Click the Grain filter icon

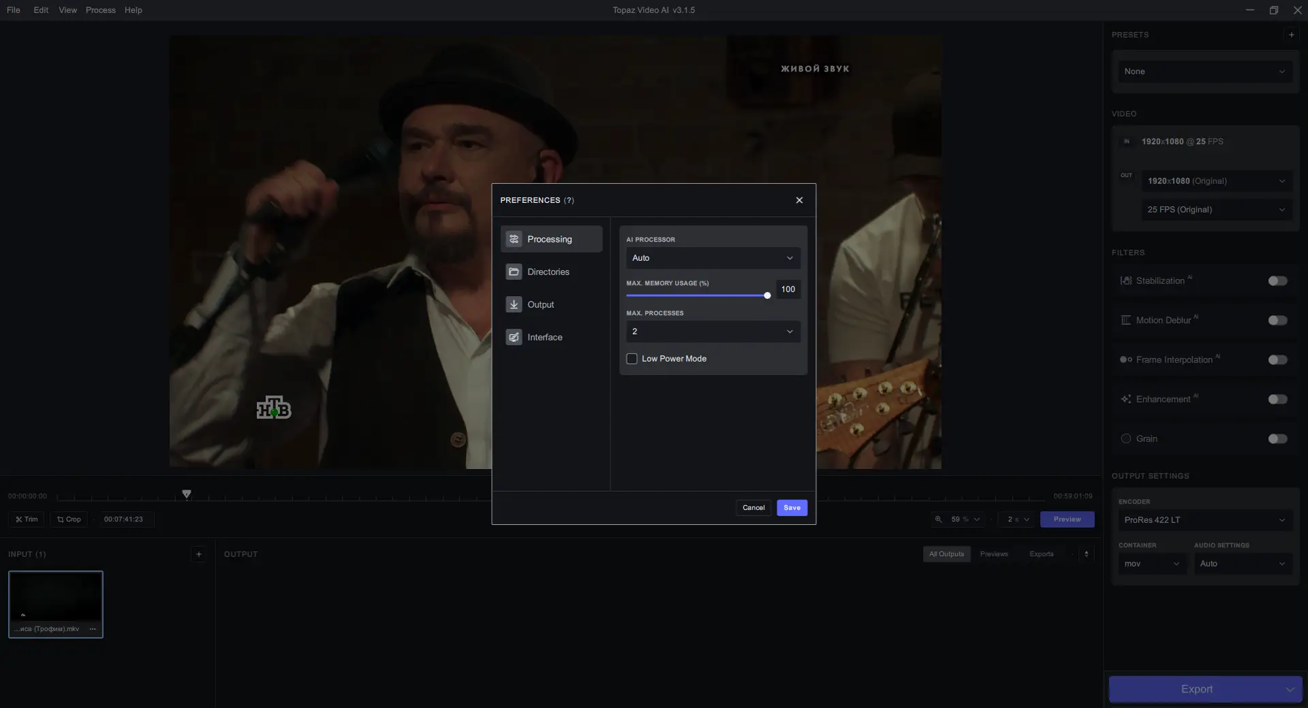click(x=1126, y=439)
